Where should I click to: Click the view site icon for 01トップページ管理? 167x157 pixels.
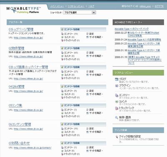(x=87, y=37)
